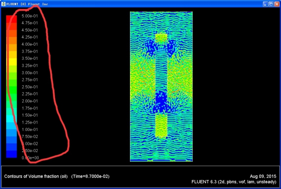Click the cyan swatch beside 1.25e-01
This screenshot has width=281, height=189.
[x=11, y=123]
